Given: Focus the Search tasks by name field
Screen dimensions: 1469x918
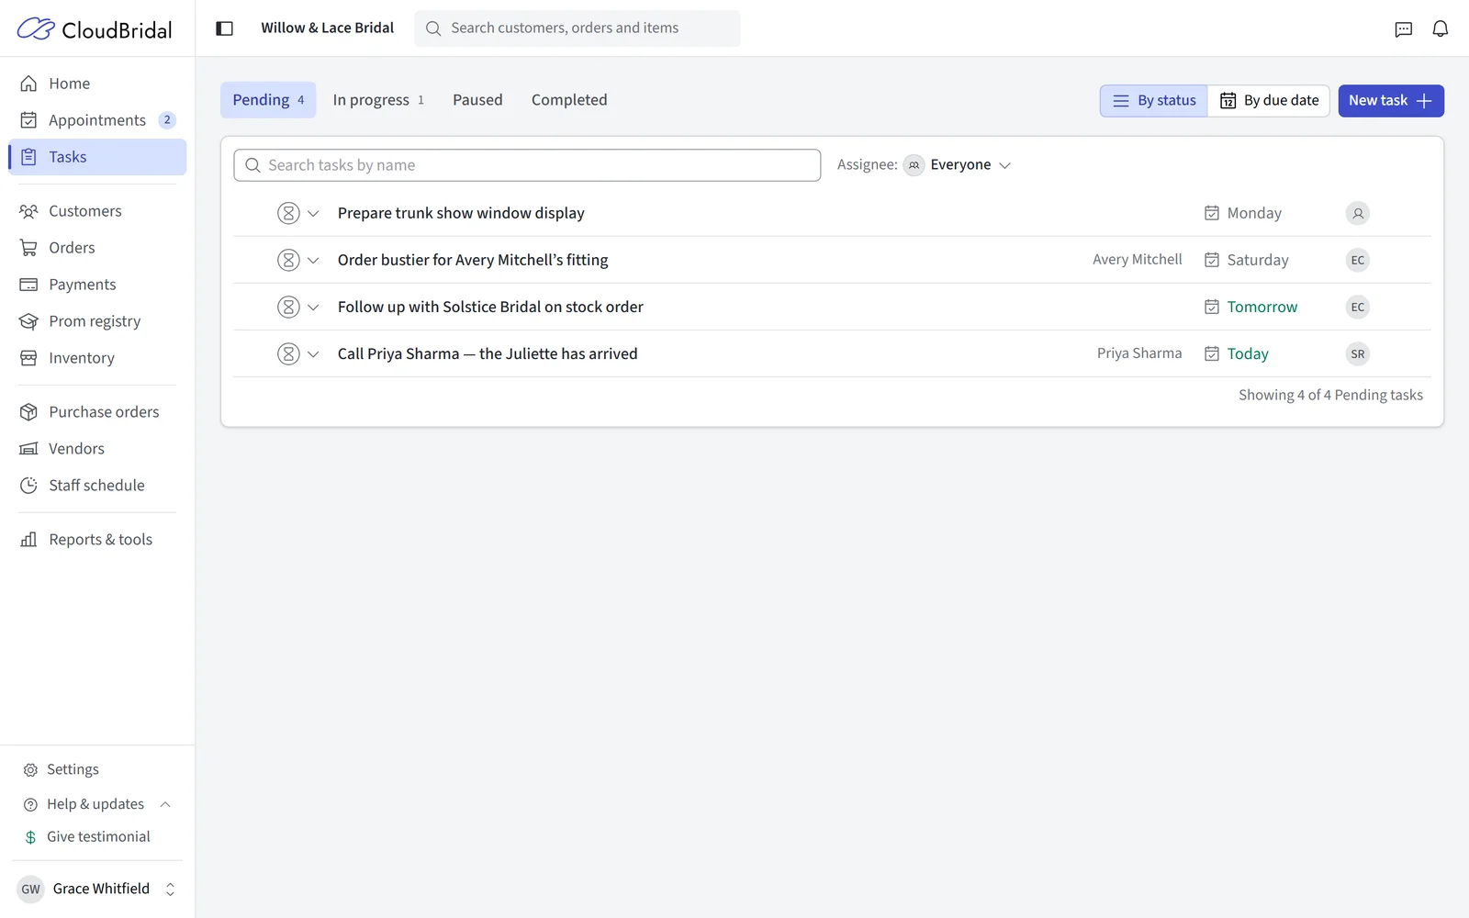Looking at the screenshot, I should [527, 165].
